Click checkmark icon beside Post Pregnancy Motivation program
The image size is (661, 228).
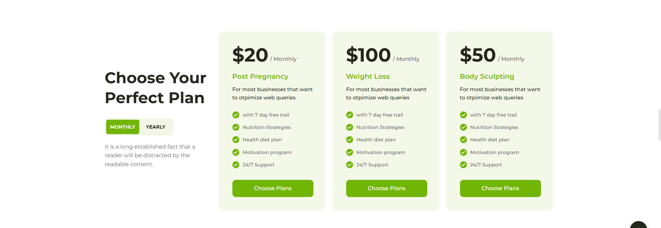(236, 152)
